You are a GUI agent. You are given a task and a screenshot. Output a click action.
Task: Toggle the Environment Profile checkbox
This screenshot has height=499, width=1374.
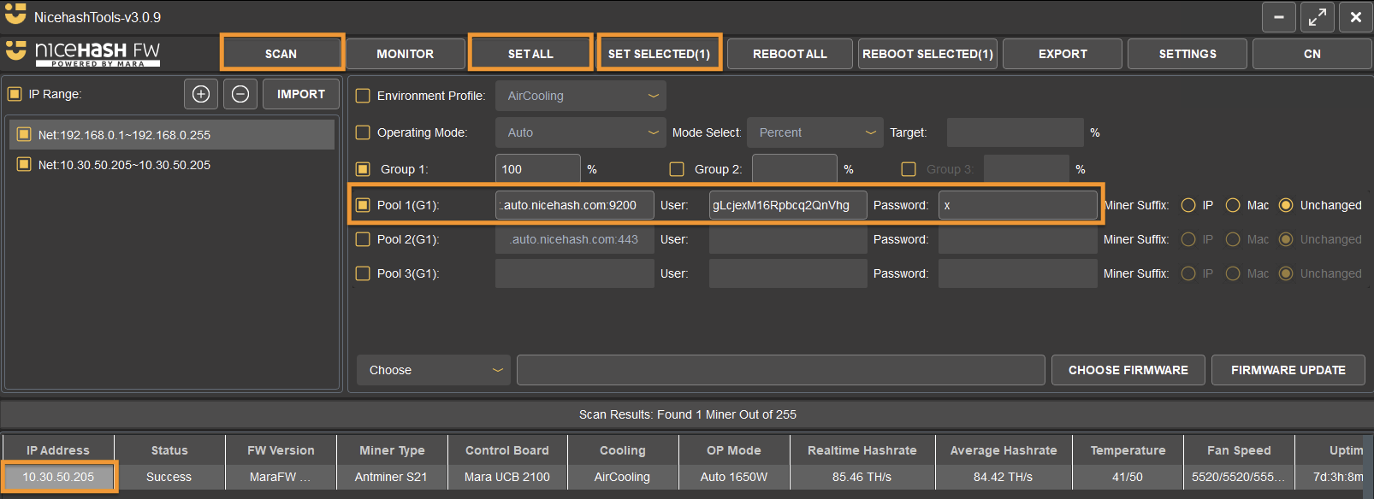coord(363,96)
